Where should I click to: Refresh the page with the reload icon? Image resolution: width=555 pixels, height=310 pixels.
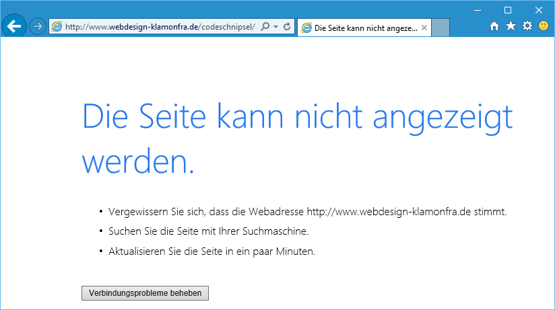pos(287,27)
